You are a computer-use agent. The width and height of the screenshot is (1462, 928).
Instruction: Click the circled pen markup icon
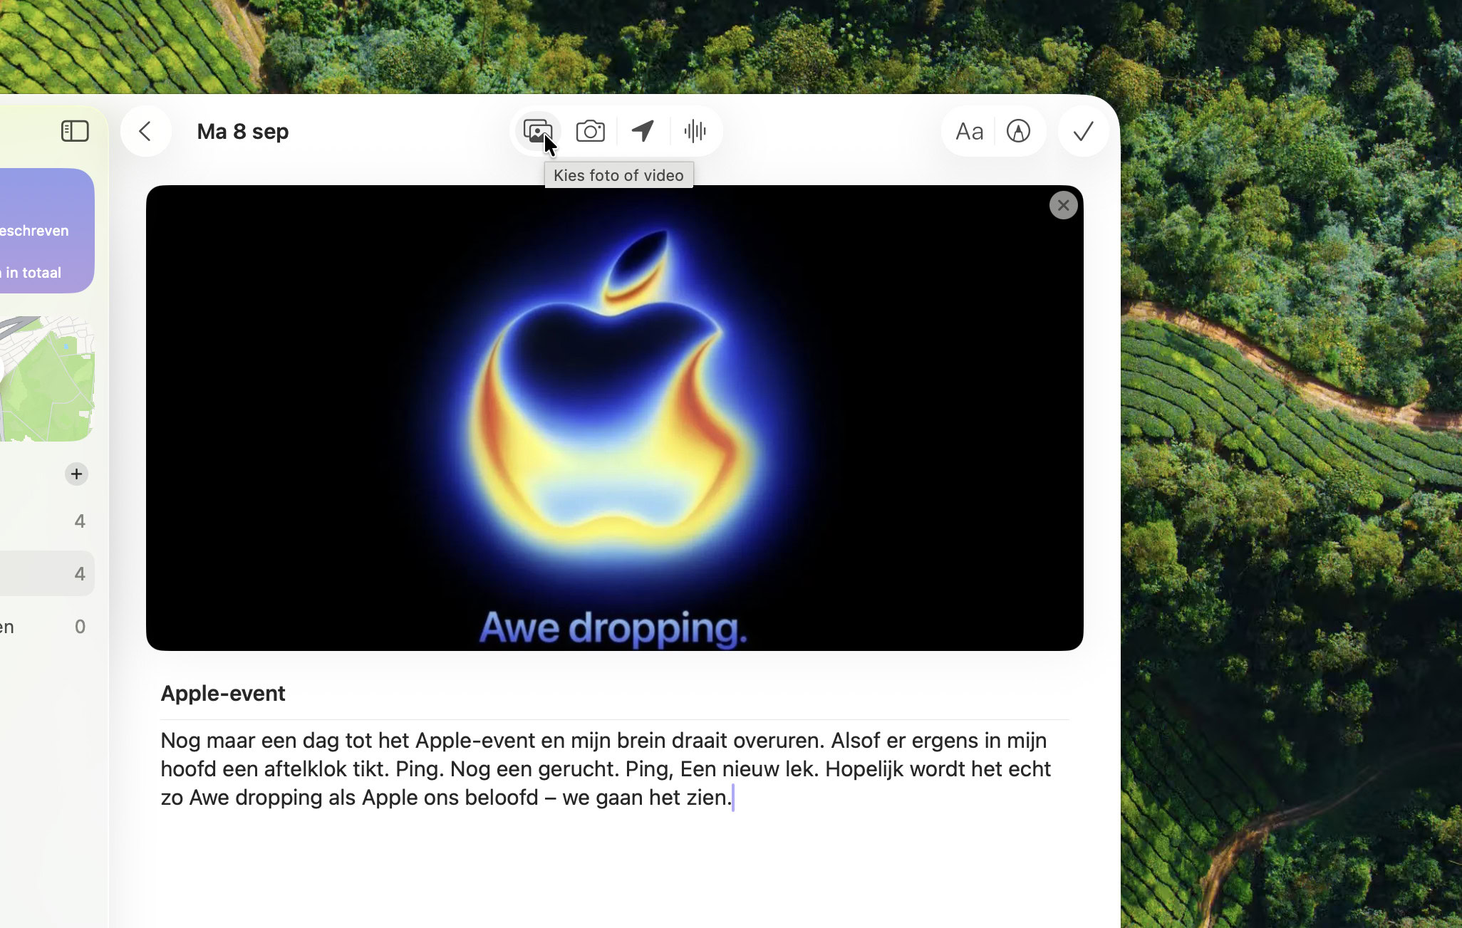pyautogui.click(x=1018, y=131)
